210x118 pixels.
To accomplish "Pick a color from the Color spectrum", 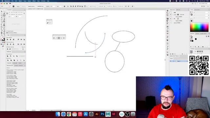I will 199,27.
